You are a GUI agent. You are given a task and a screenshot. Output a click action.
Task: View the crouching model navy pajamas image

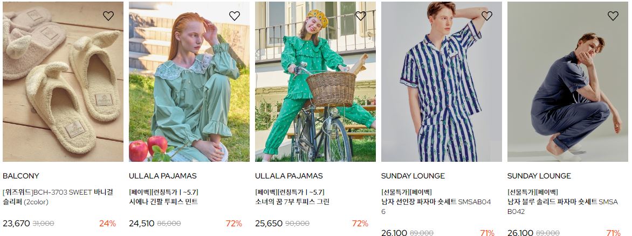point(567,82)
